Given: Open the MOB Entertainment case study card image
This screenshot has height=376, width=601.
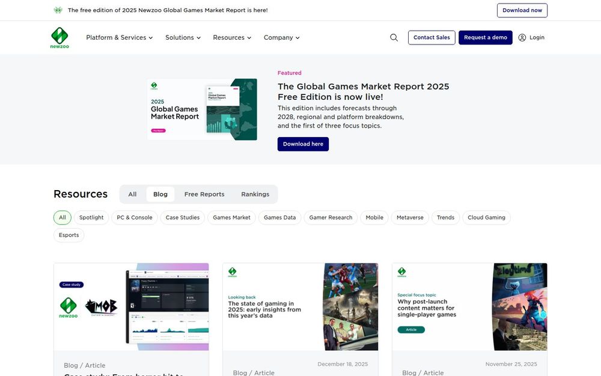Looking at the screenshot, I should point(132,307).
